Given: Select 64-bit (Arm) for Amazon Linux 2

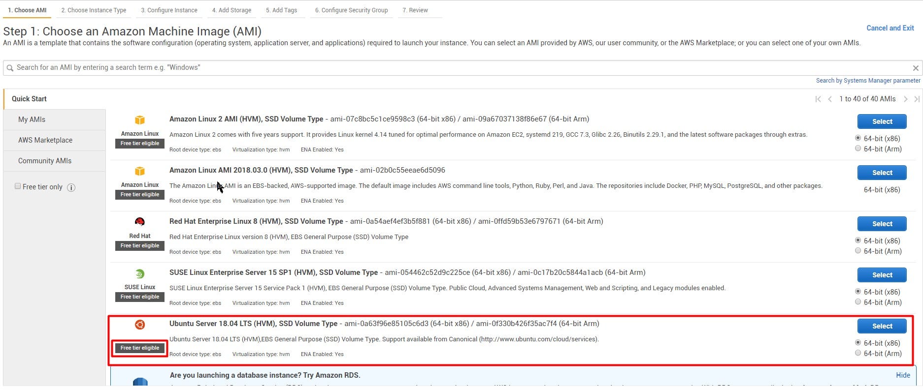Looking at the screenshot, I should point(858,149).
